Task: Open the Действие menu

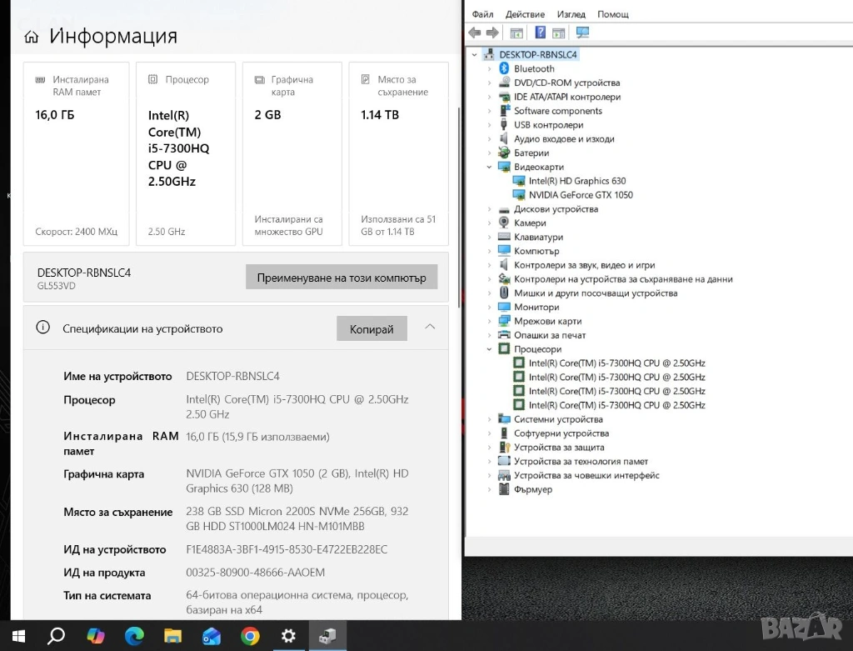Action: (x=525, y=14)
